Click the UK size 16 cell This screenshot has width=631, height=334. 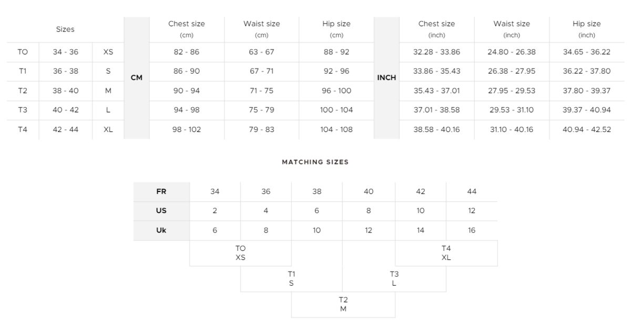pyautogui.click(x=472, y=230)
